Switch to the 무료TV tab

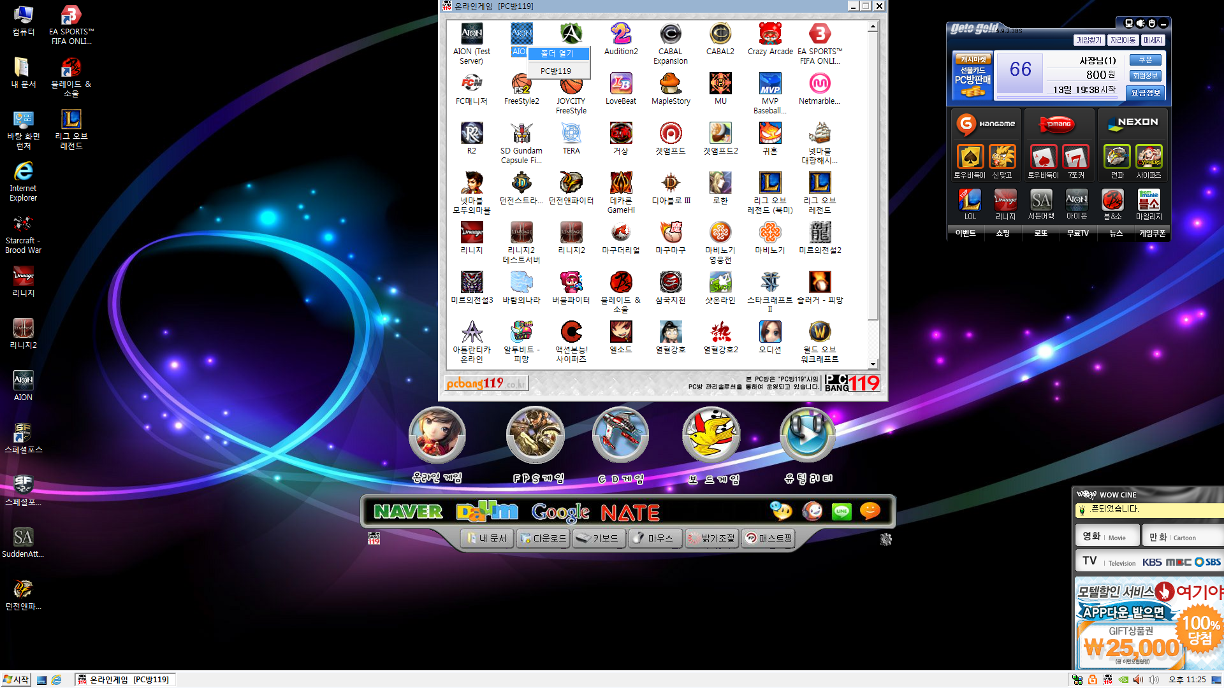(x=1078, y=233)
